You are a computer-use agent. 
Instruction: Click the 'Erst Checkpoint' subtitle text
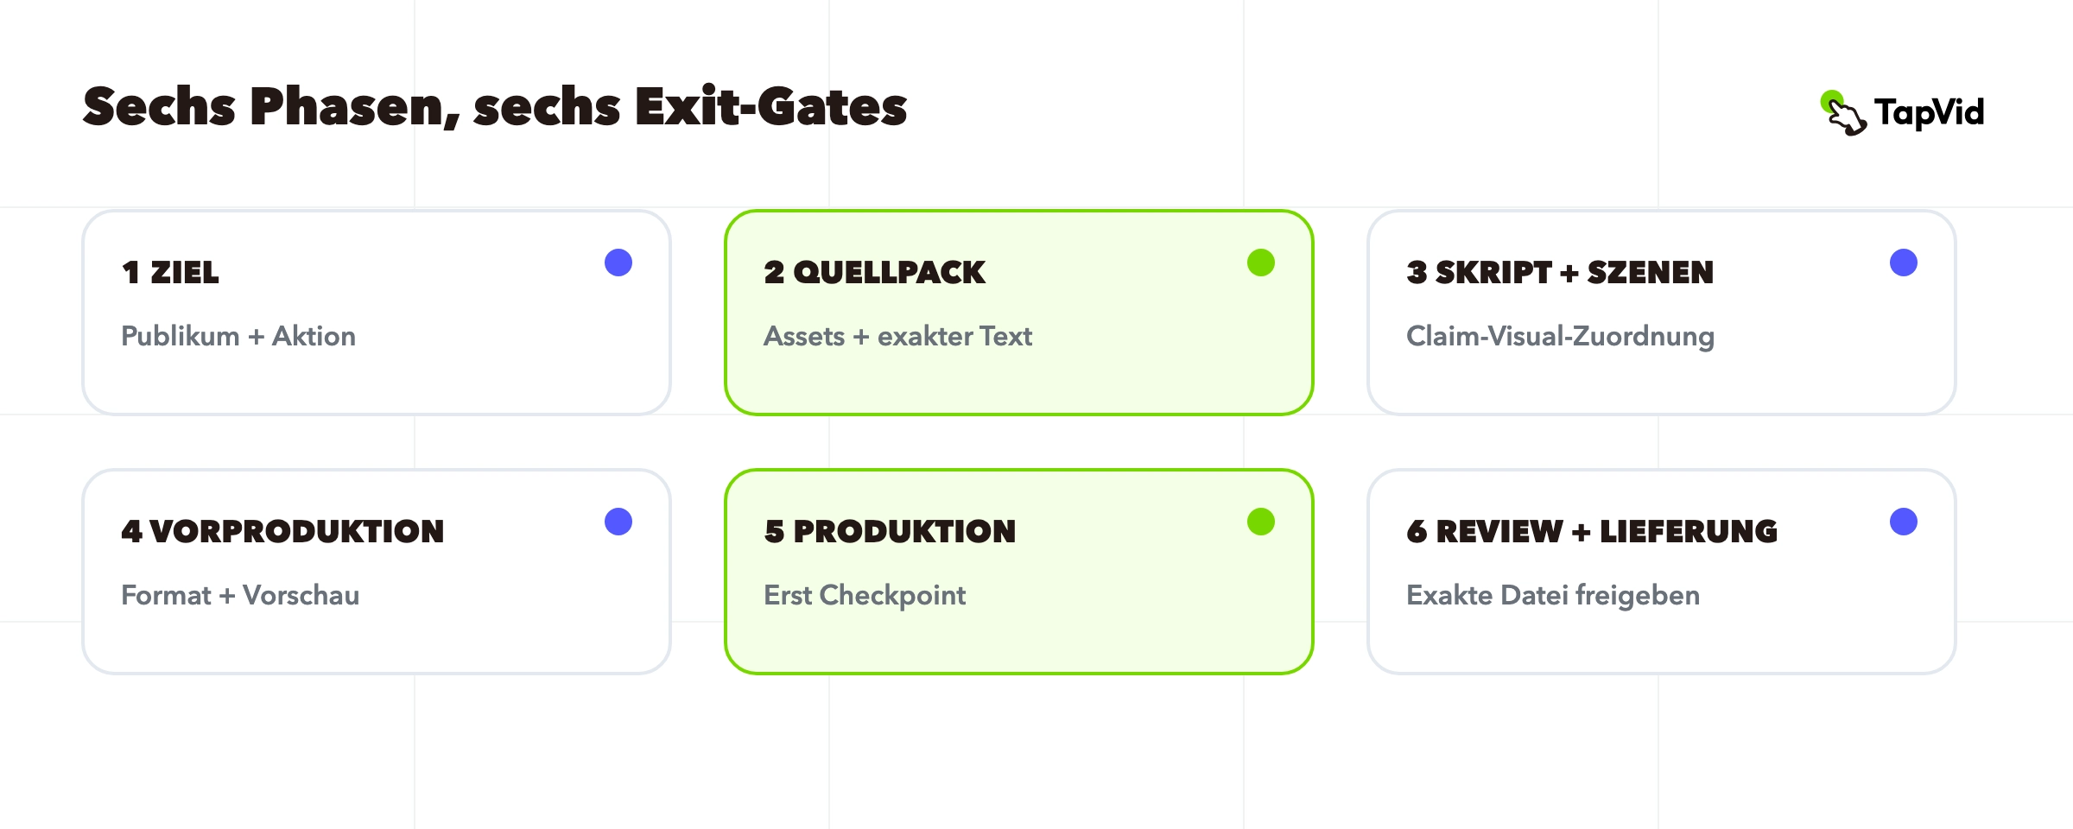click(x=865, y=595)
